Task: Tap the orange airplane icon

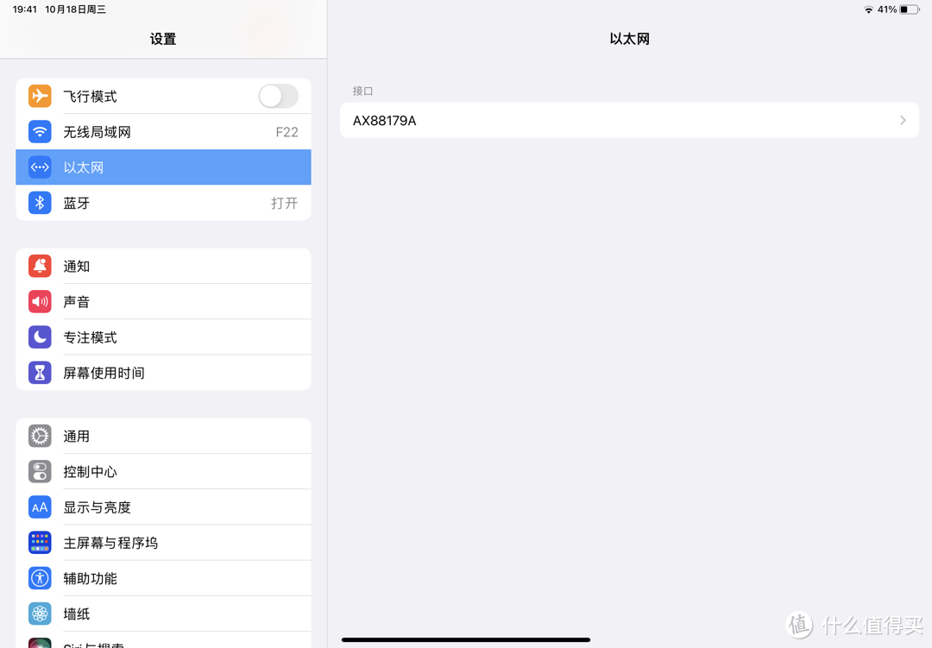Action: click(x=40, y=96)
